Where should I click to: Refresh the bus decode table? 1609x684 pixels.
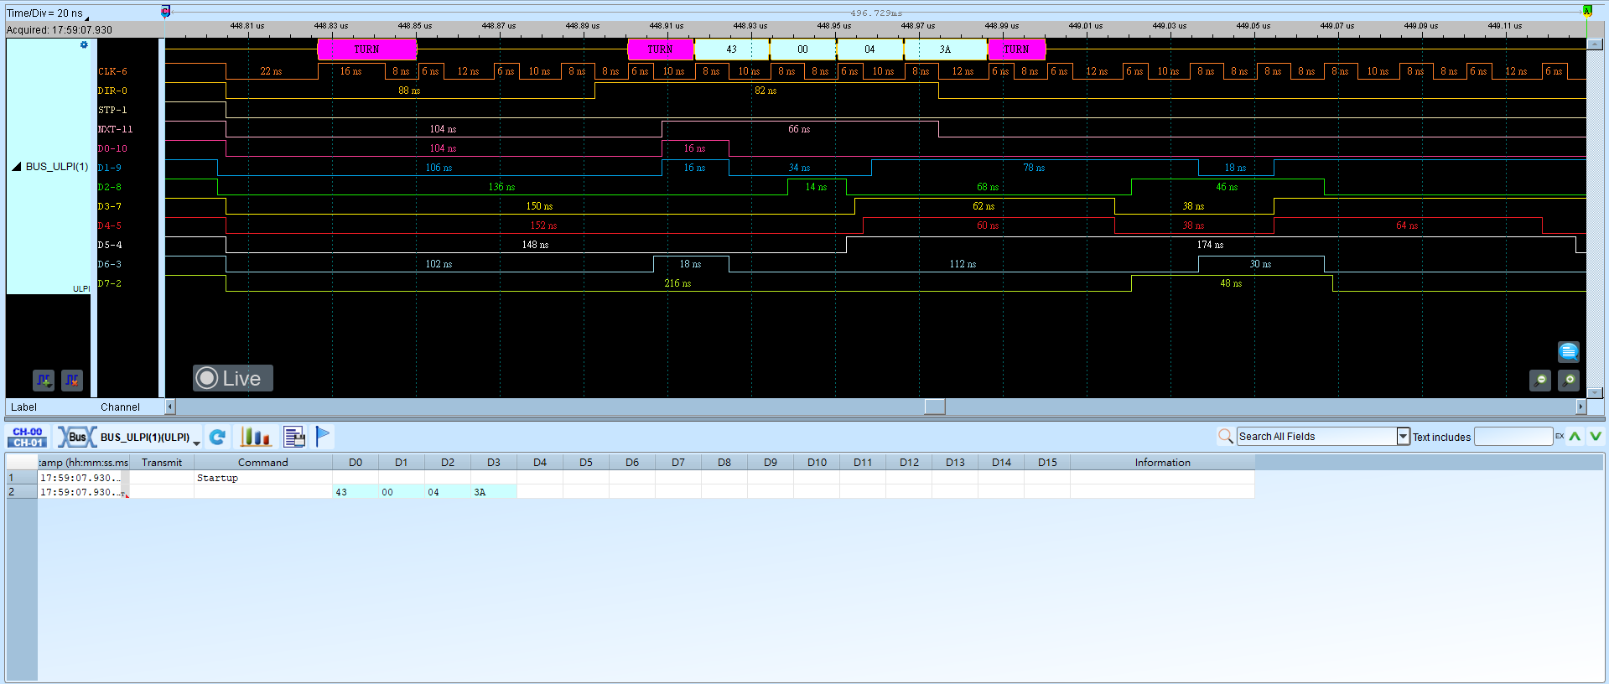click(218, 437)
